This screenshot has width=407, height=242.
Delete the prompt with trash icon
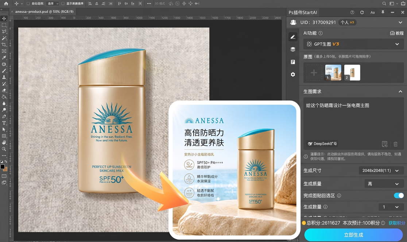[395, 144]
